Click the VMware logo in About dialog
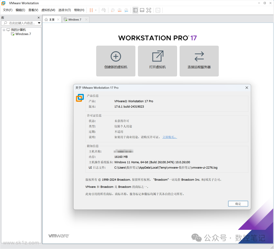 coord(80,98)
